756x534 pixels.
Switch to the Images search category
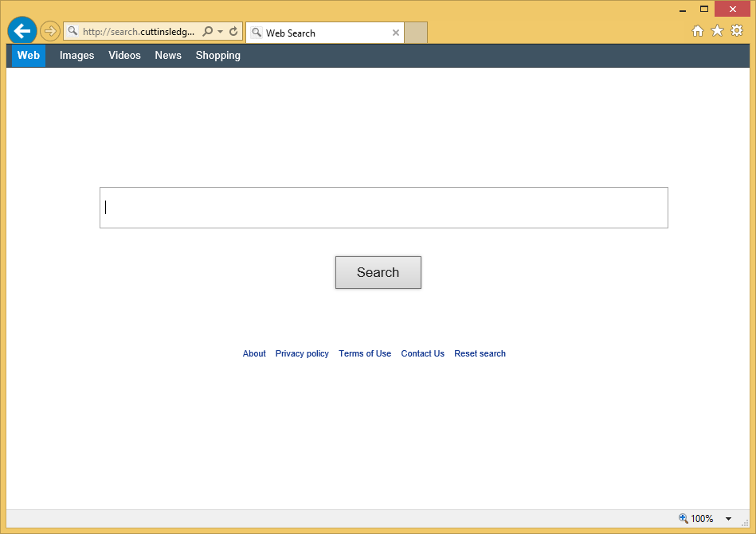coord(76,56)
